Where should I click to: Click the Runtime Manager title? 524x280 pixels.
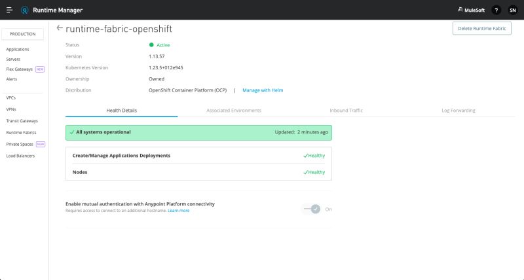coord(58,10)
